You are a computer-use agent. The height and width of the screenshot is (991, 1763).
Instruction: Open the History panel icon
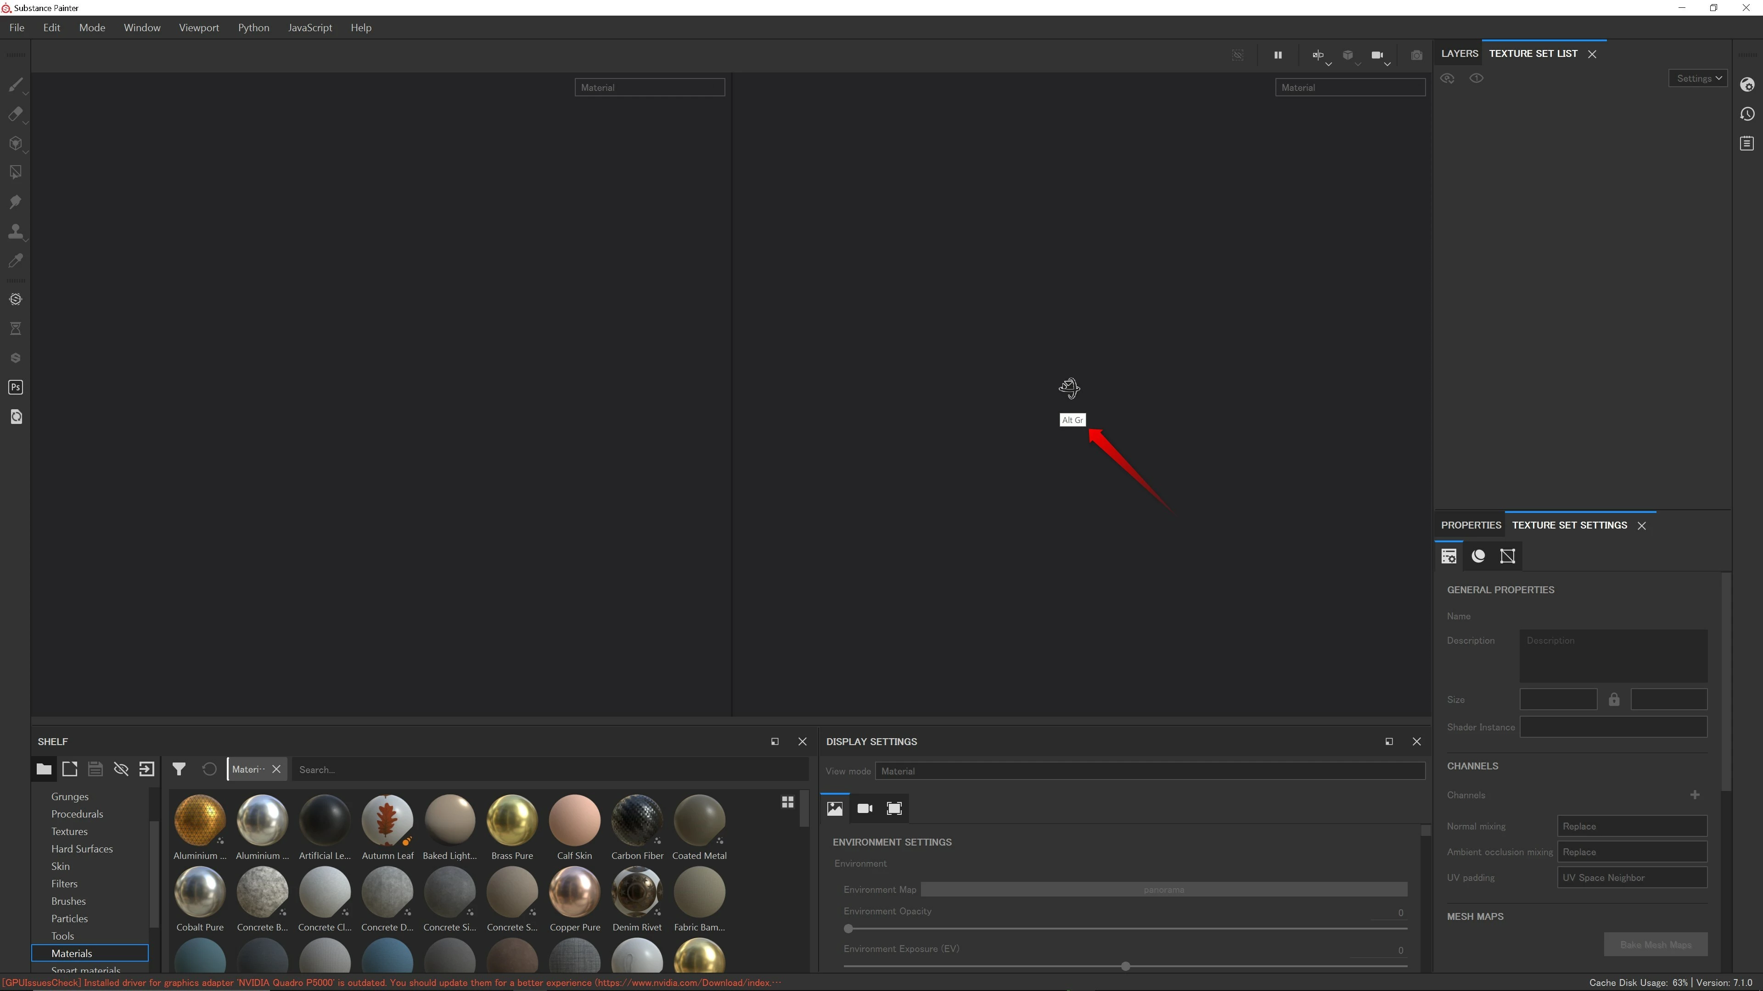point(1746,114)
